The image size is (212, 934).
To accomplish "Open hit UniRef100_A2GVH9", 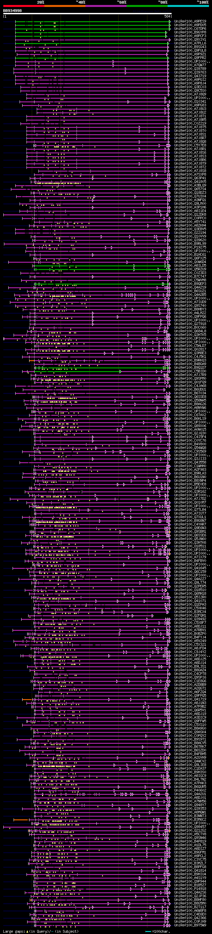I will coord(190,758).
